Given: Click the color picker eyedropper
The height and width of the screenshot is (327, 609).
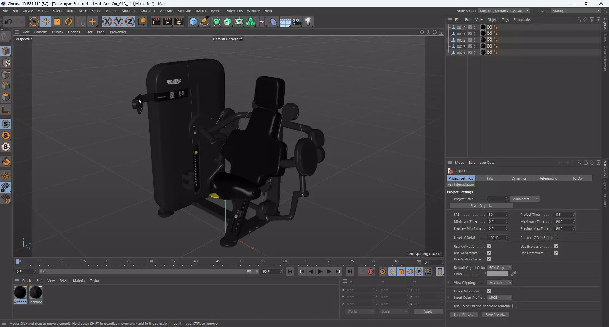Looking at the screenshot, I should click(514, 274).
